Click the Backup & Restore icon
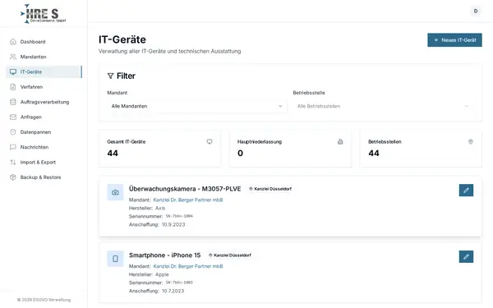The height and width of the screenshot is (308, 493). coord(13,177)
